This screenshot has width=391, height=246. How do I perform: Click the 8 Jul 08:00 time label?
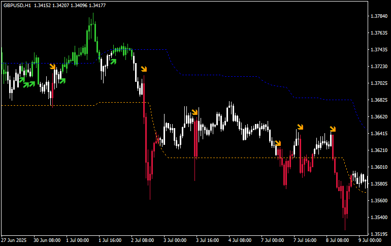click(337, 240)
